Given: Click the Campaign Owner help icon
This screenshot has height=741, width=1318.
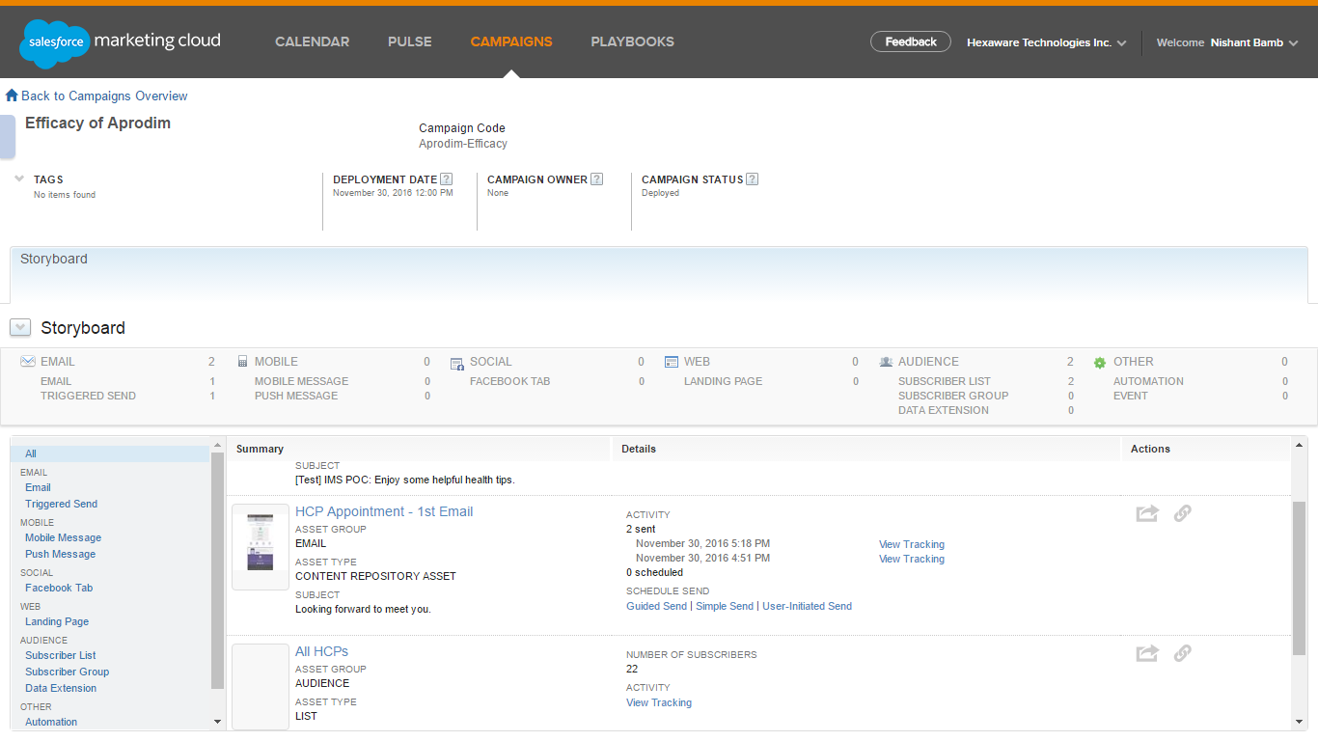Looking at the screenshot, I should (x=596, y=179).
